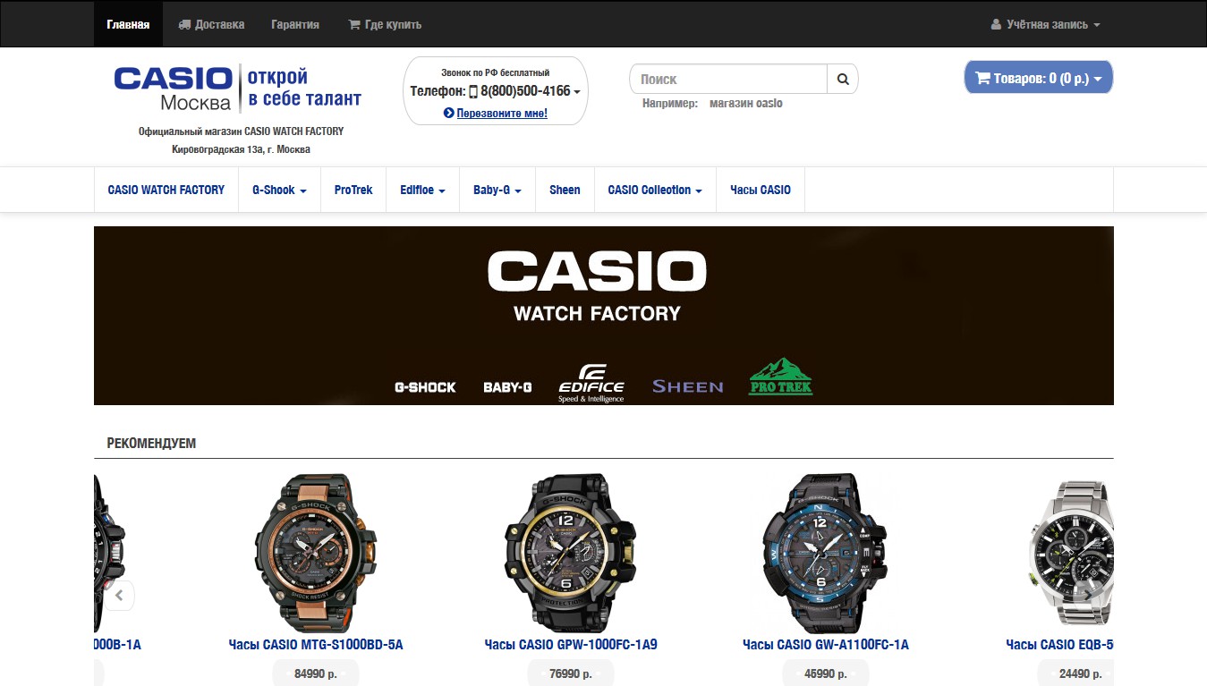1207x686 pixels.
Task: Open the Baby-G category dropdown
Action: tap(497, 190)
